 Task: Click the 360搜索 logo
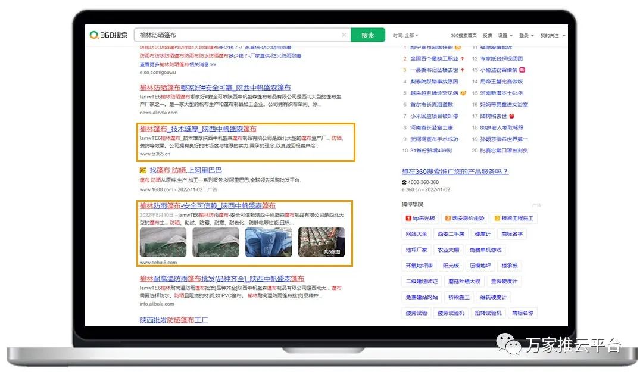[x=108, y=35]
